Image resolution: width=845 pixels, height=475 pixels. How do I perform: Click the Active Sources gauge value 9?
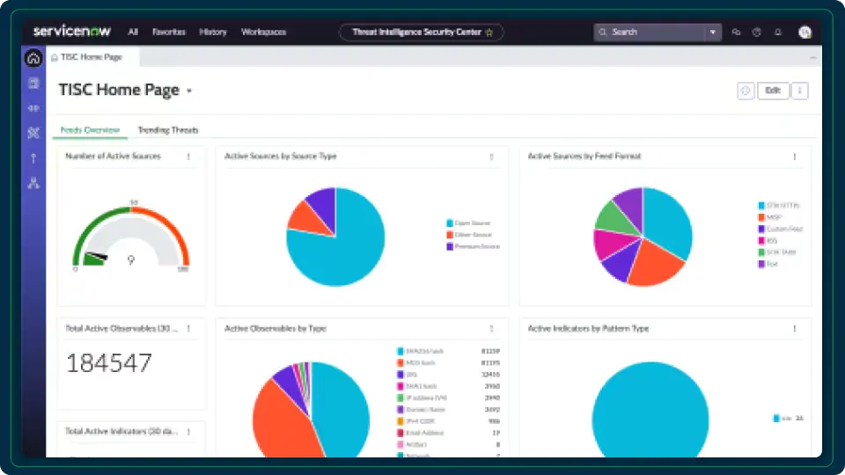coord(131,260)
